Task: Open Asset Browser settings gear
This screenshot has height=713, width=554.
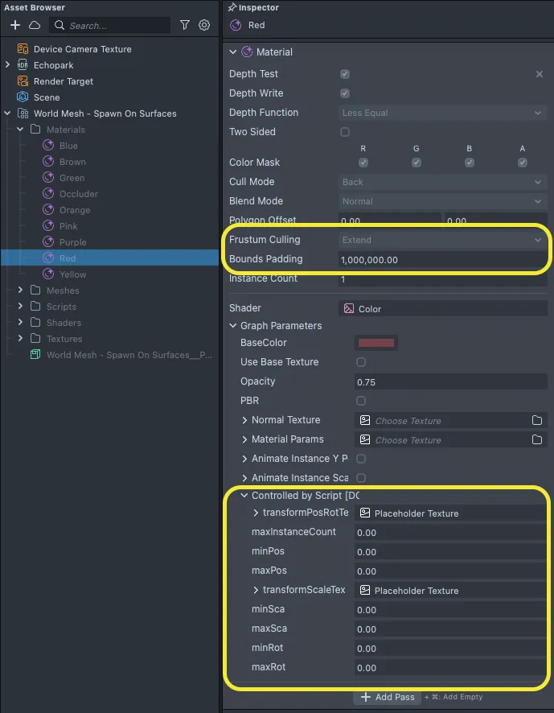Action: (x=204, y=25)
